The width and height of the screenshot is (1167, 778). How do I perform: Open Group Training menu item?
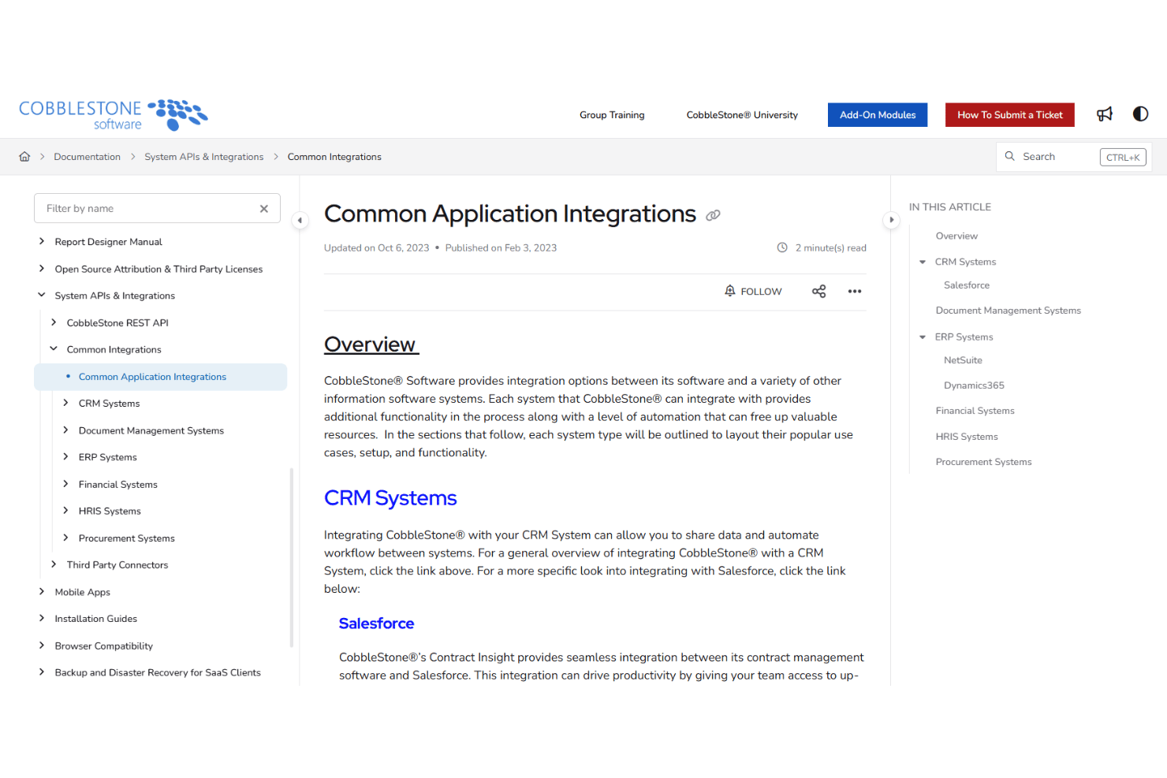click(612, 115)
